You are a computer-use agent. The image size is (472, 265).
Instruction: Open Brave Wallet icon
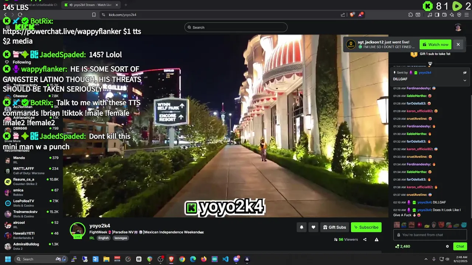pyautogui.click(x=444, y=15)
